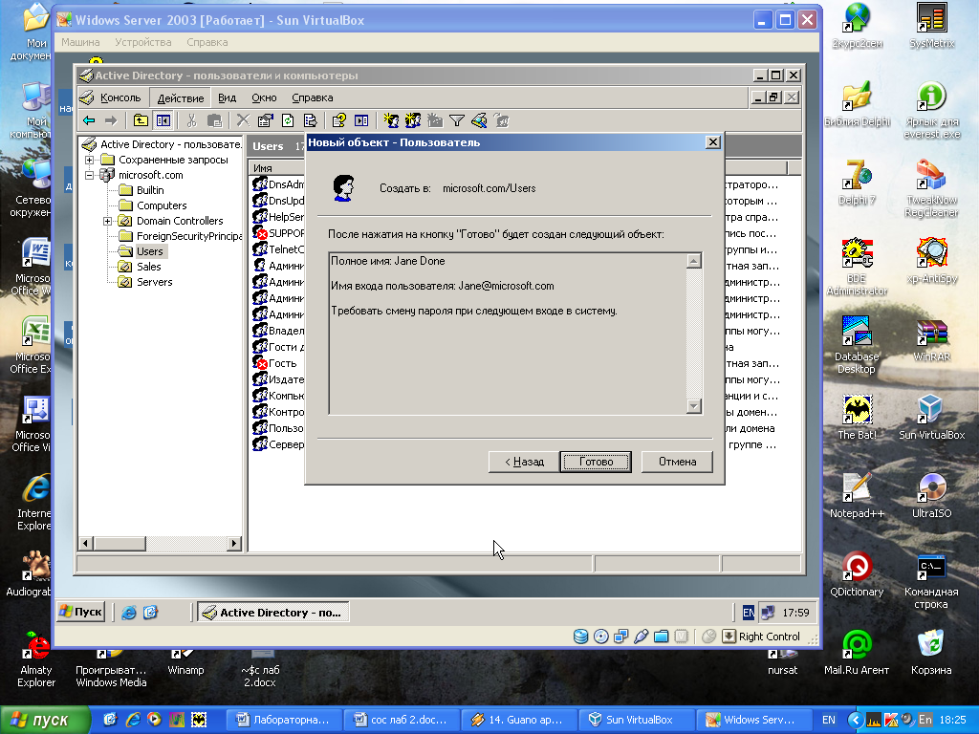The height and width of the screenshot is (734, 979).
Task: Open the VirtualBox Устройства menu
Action: tap(143, 42)
